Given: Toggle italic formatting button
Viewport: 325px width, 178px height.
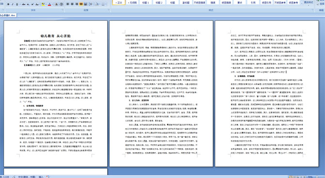Looking at the screenshot, I should [x=13, y=4].
